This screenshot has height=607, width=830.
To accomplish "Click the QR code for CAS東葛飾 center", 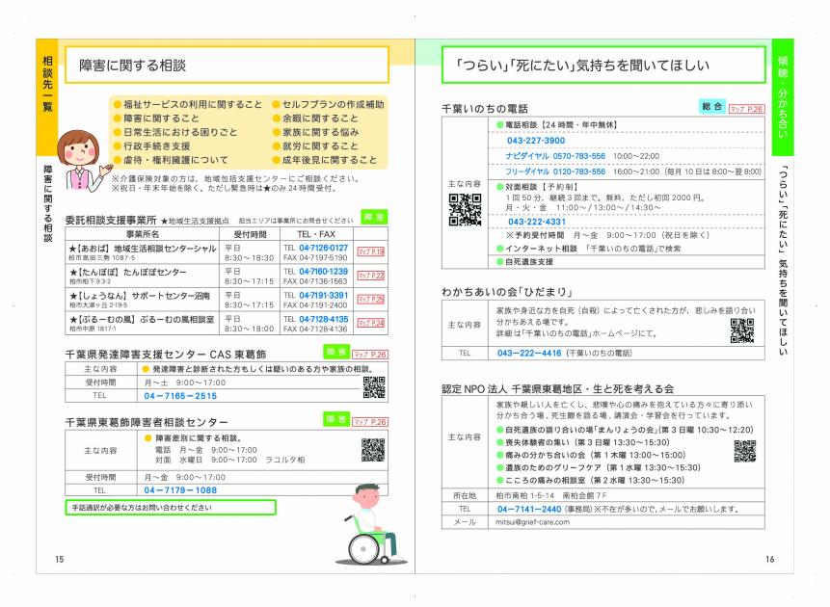I will tap(373, 386).
